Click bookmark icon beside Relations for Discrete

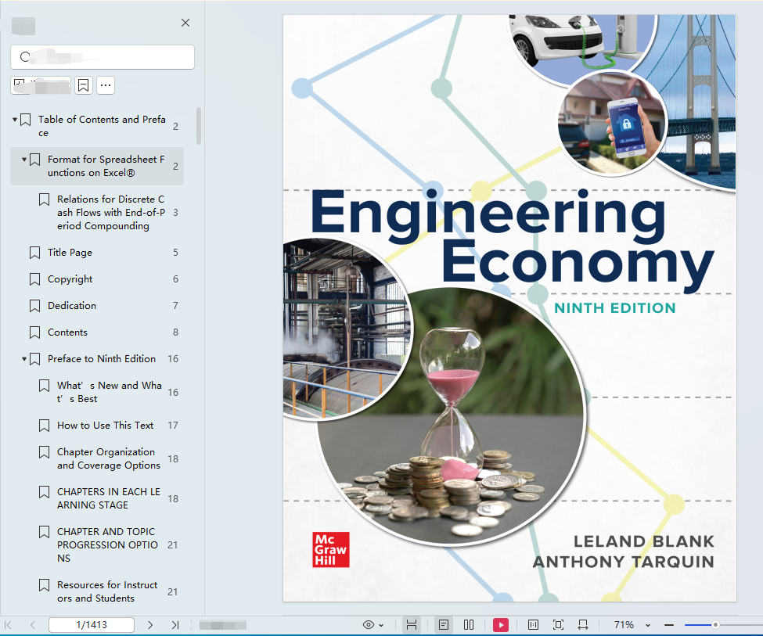tap(44, 199)
